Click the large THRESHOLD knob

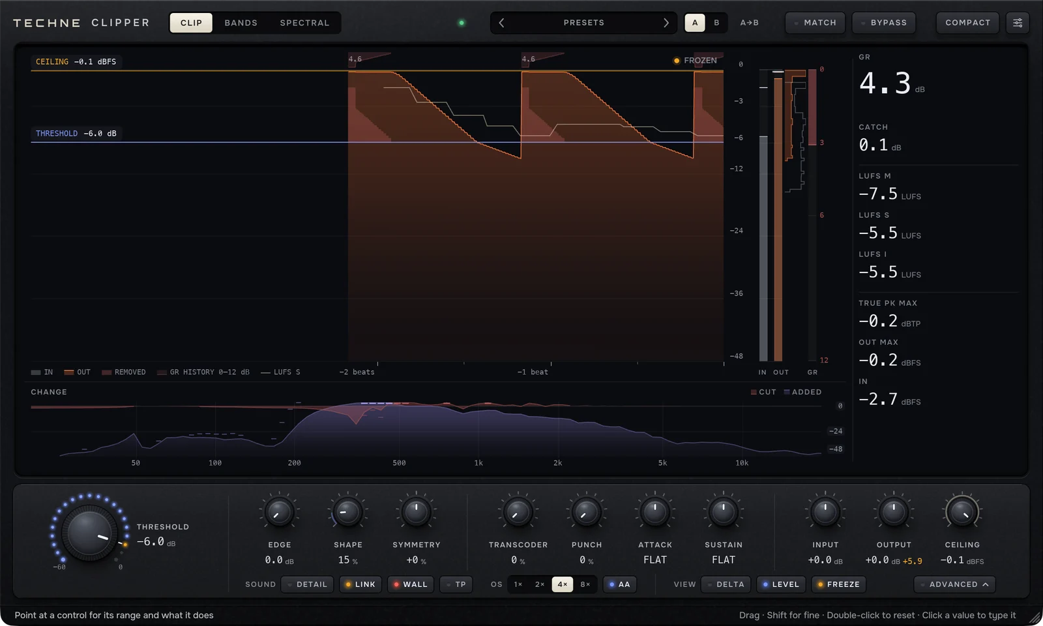tap(89, 533)
